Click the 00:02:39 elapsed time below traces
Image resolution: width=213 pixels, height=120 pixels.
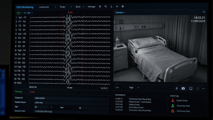pyautogui.click(x=33, y=87)
